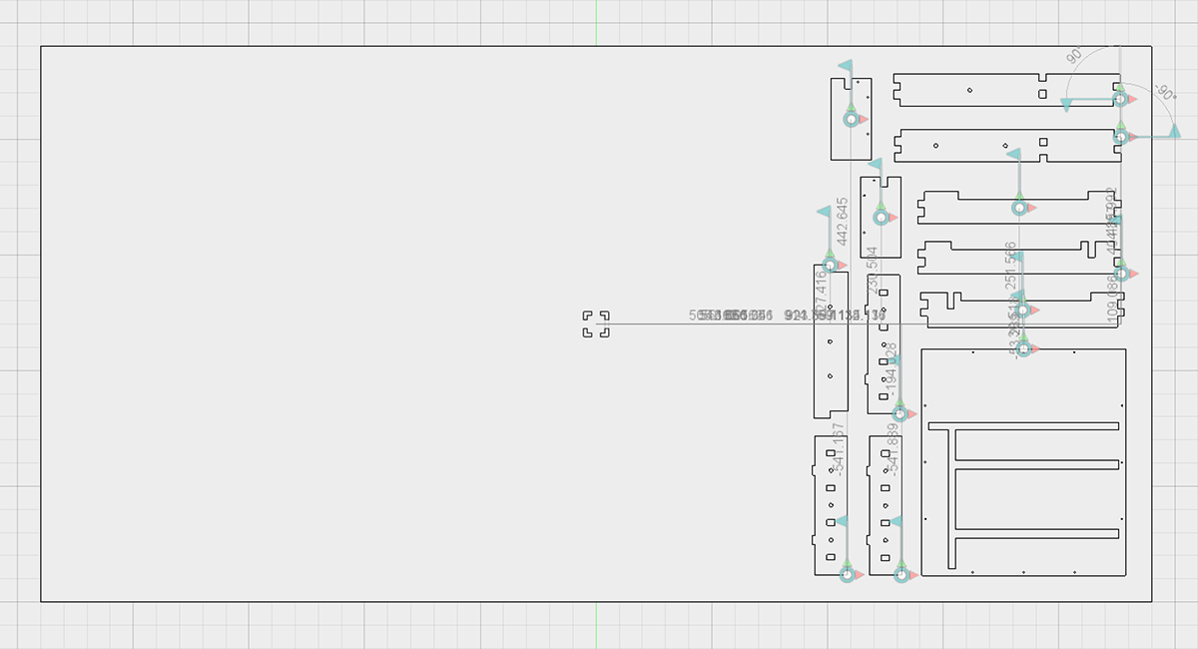The image size is (1198, 649).
Task: Select the teal left-pointing arrow near the -90° arc
Action: coord(1175,129)
